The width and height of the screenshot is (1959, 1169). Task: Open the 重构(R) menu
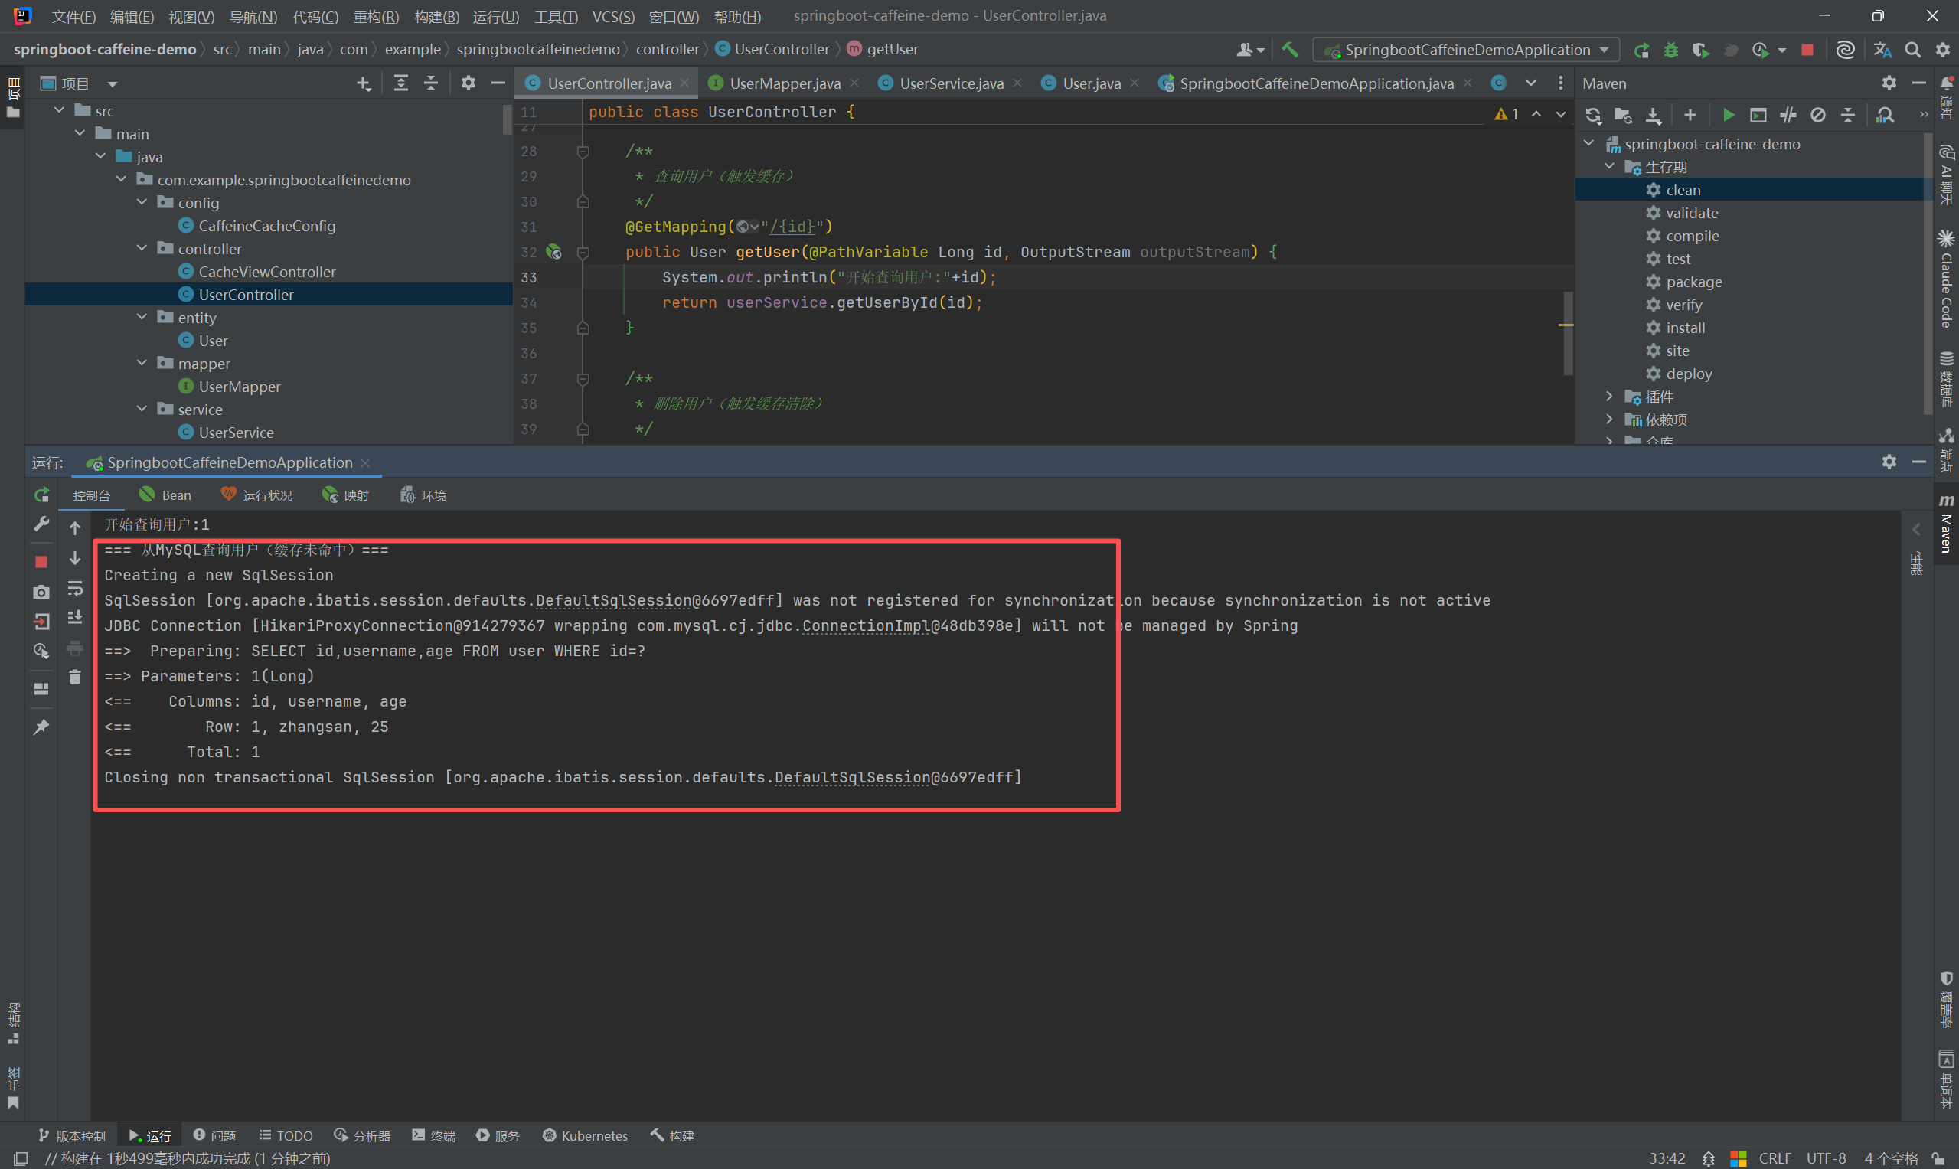click(x=376, y=16)
